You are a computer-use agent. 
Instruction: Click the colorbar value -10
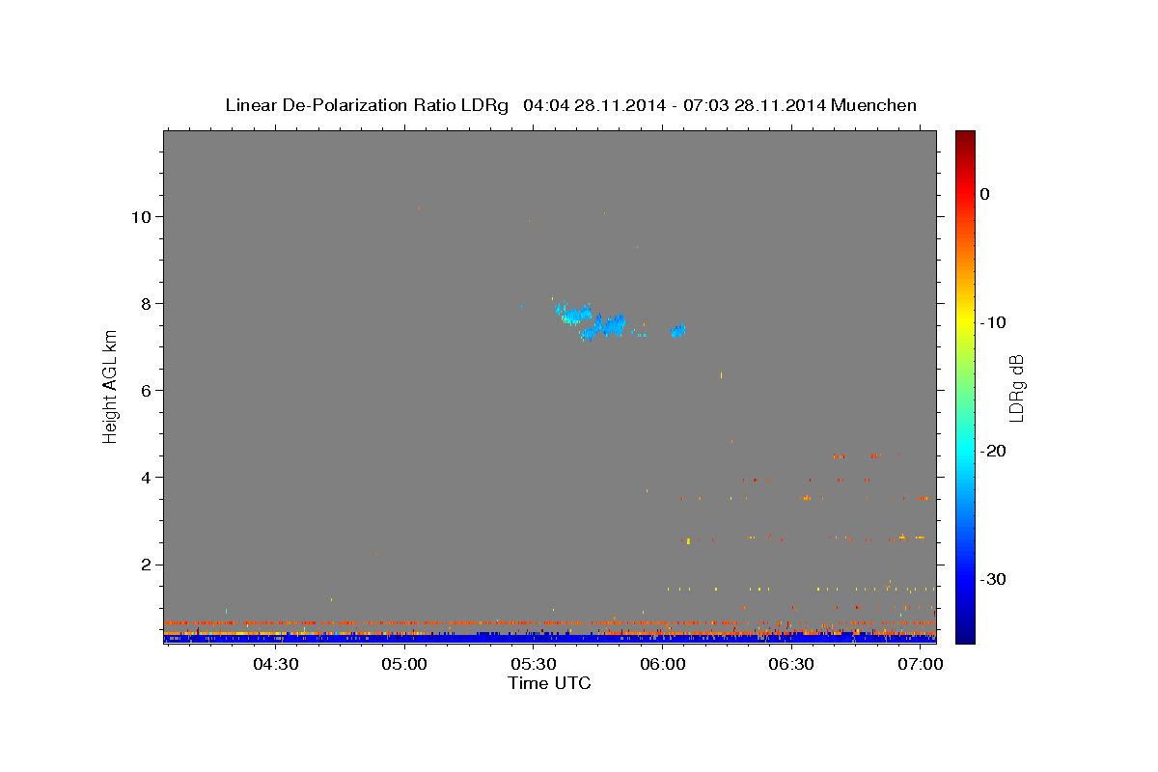point(993,322)
